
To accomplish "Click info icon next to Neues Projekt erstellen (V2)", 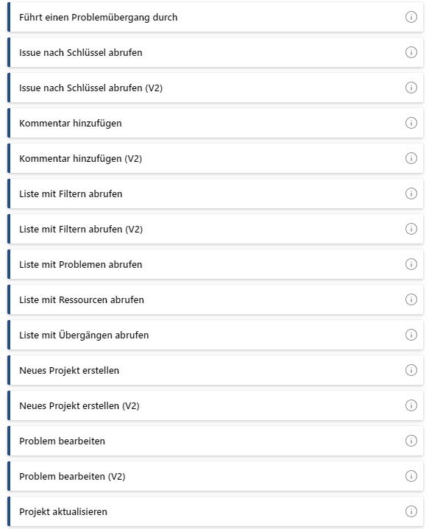I will tap(411, 405).
